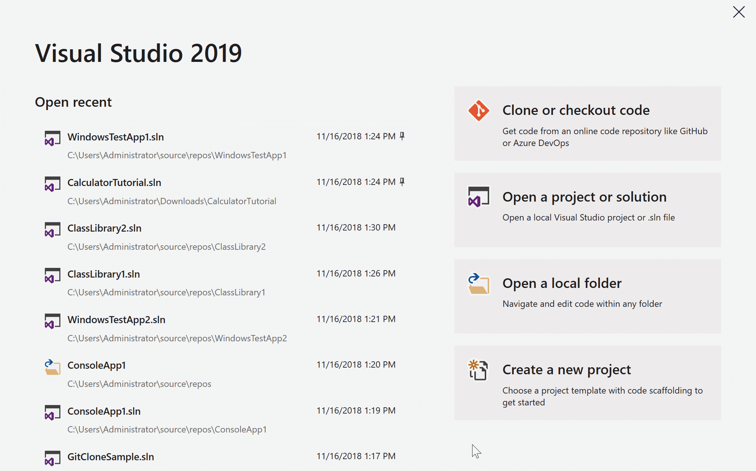Viewport: 756px width, 471px height.
Task: Click the Open recent heading
Action: point(73,102)
